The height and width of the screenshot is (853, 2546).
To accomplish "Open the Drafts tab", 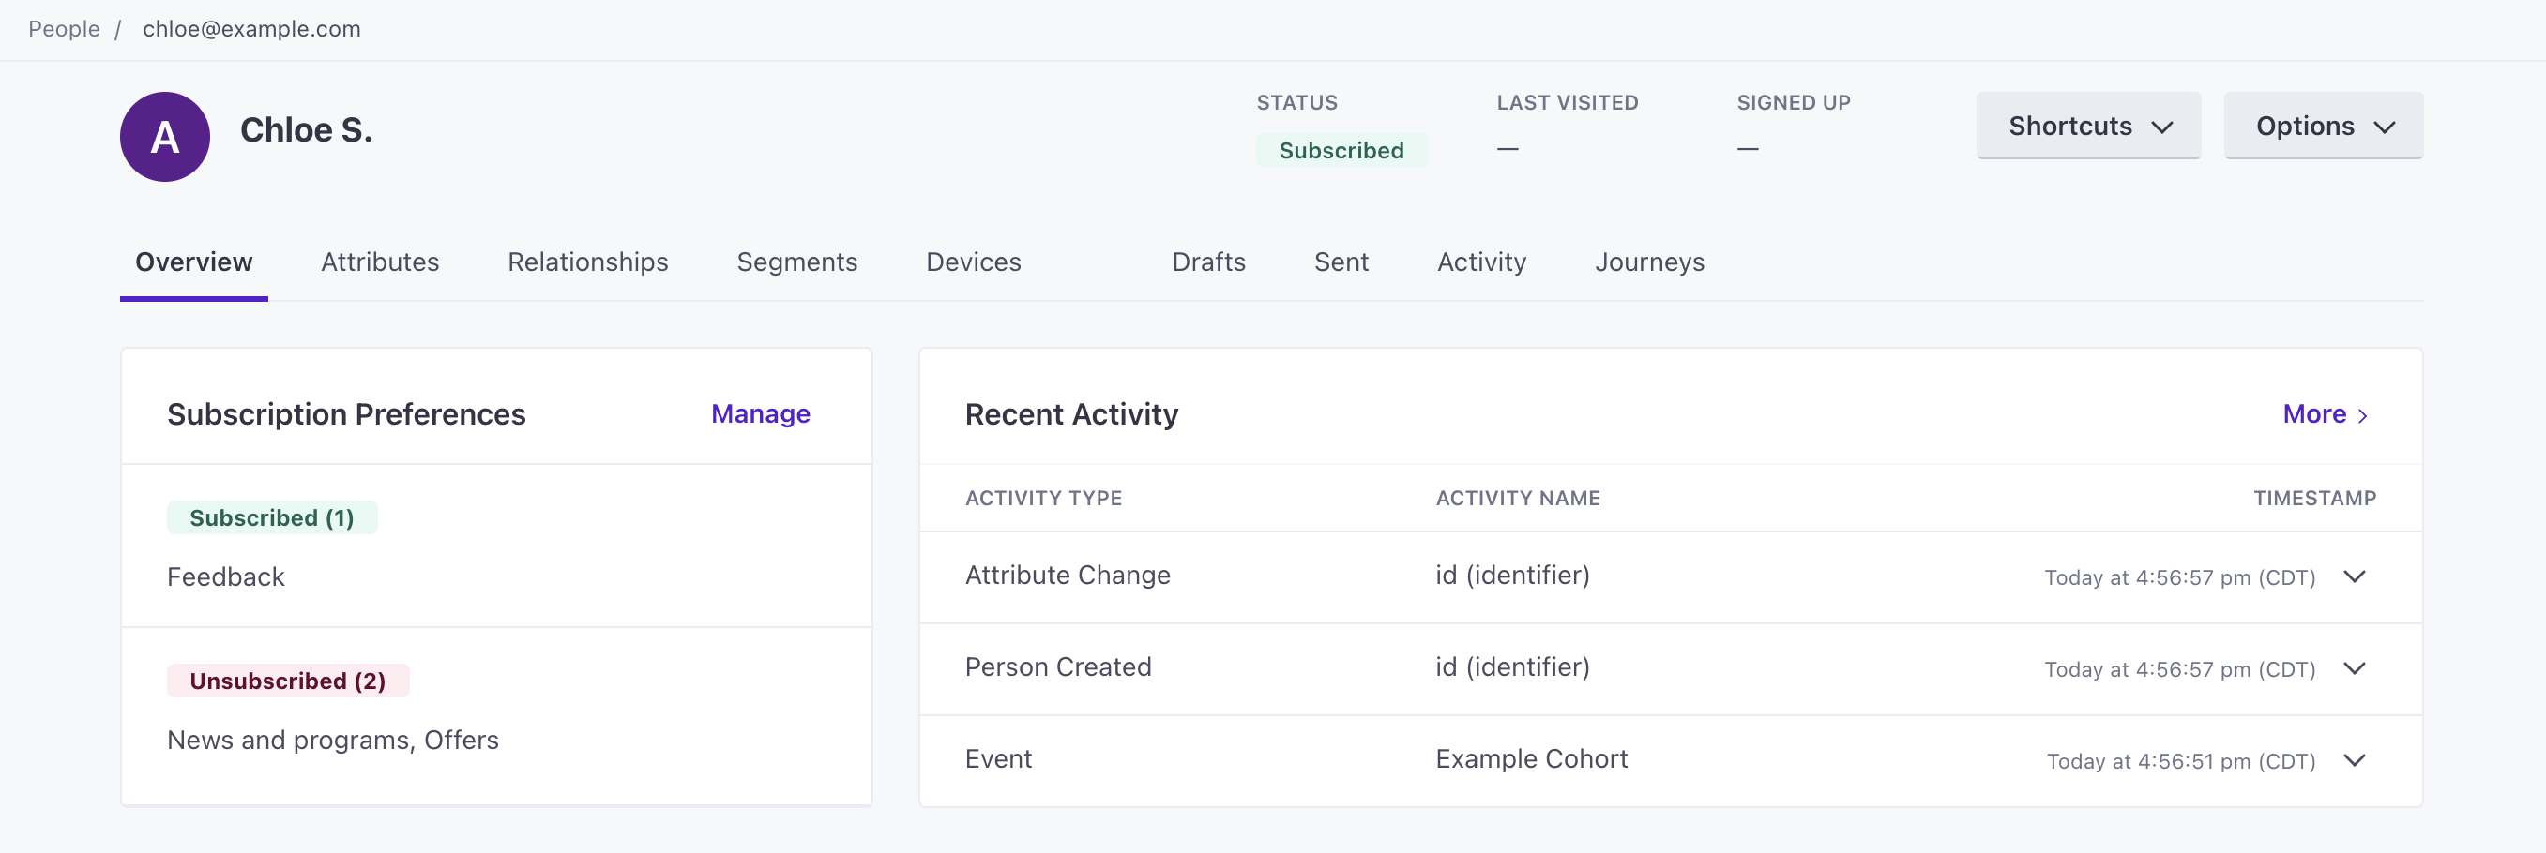I will point(1209,262).
